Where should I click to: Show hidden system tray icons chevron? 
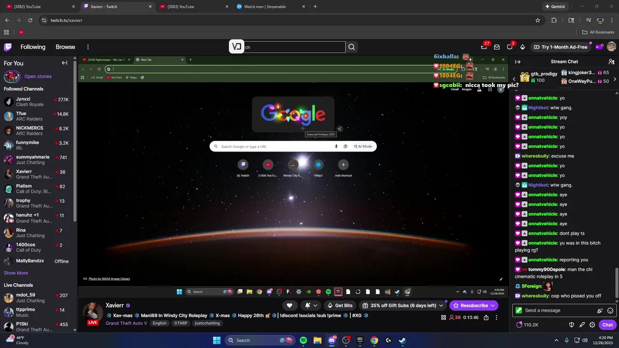(556, 340)
